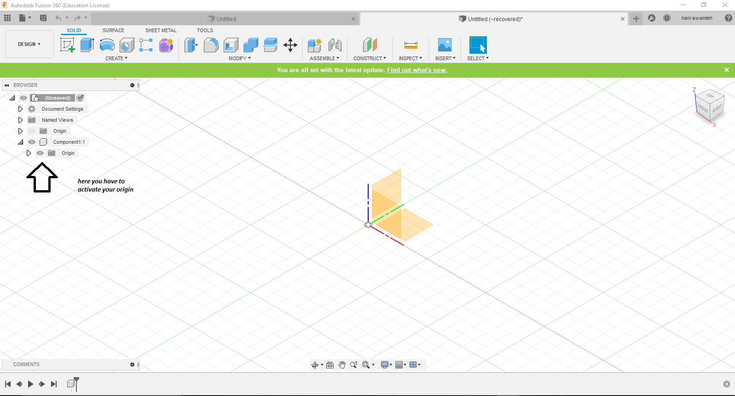Toggle visibility of Component1:1

point(32,142)
